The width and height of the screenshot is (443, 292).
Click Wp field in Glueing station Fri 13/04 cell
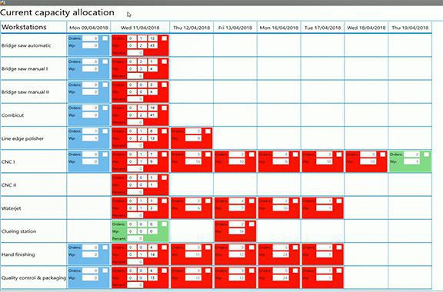237,231
